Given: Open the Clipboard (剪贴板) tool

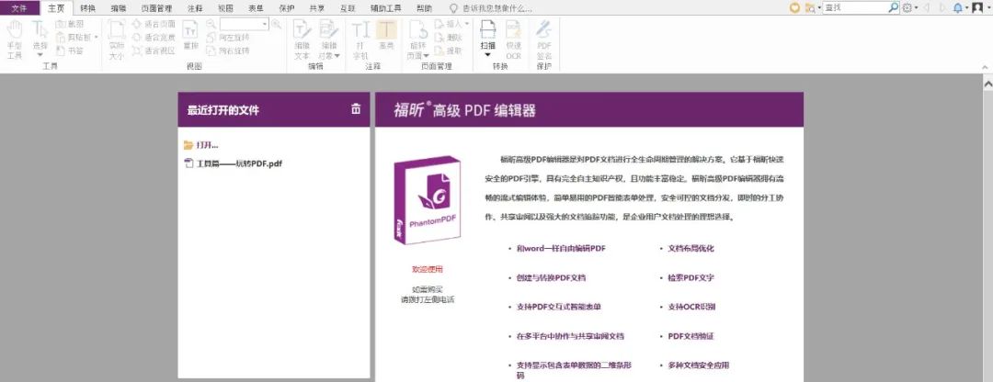Looking at the screenshot, I should pyautogui.click(x=74, y=38).
